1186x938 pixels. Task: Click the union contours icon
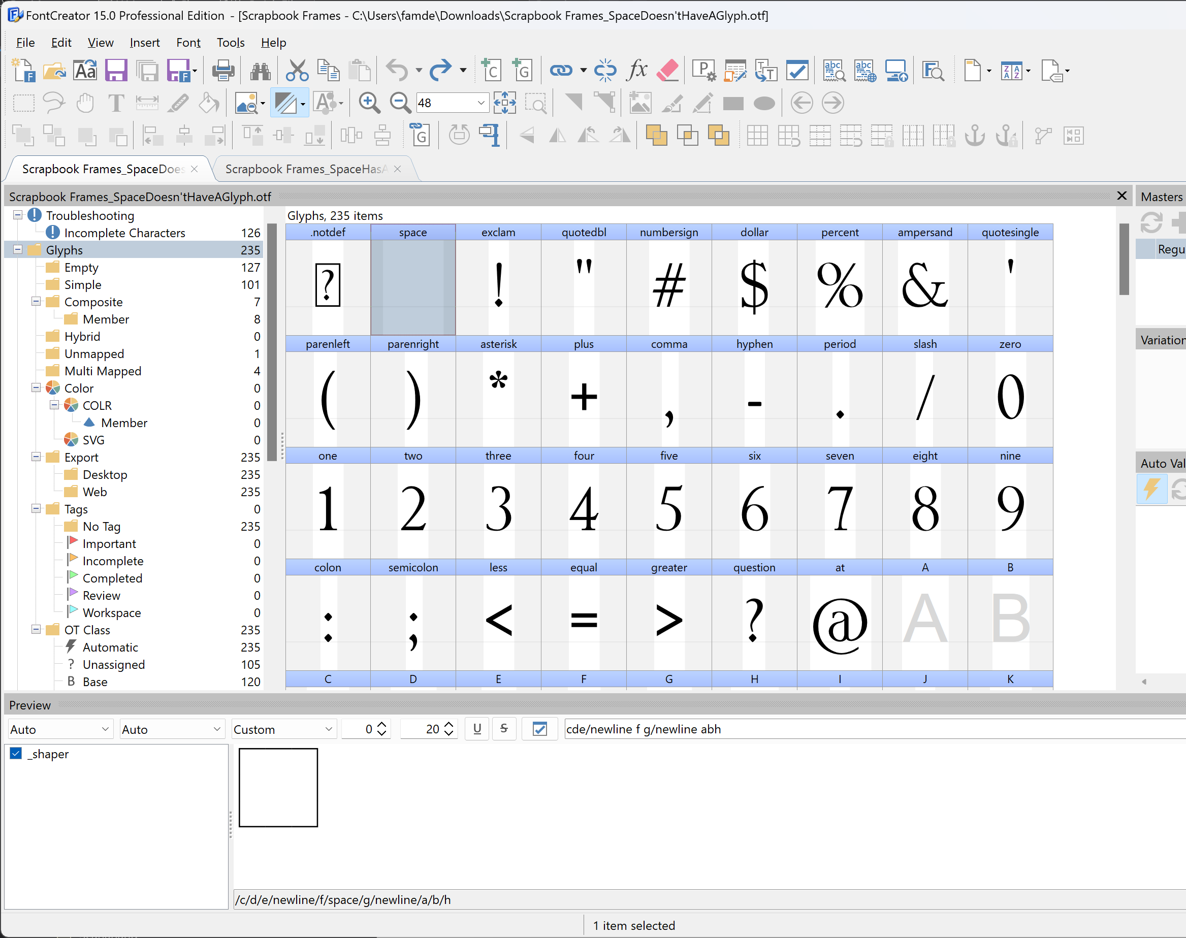[656, 135]
